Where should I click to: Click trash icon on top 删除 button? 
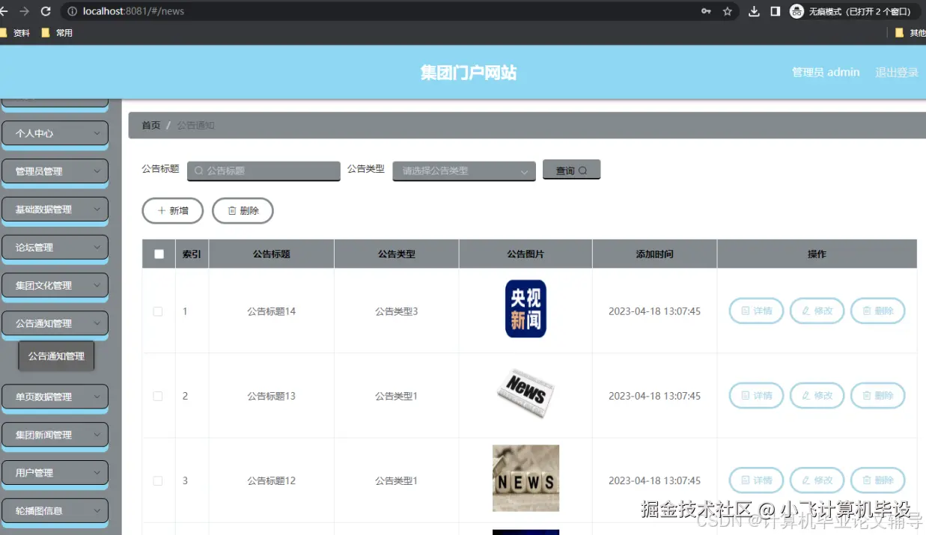pyautogui.click(x=232, y=211)
